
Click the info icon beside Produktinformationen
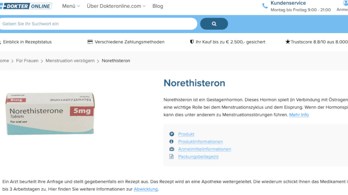(x=172, y=142)
